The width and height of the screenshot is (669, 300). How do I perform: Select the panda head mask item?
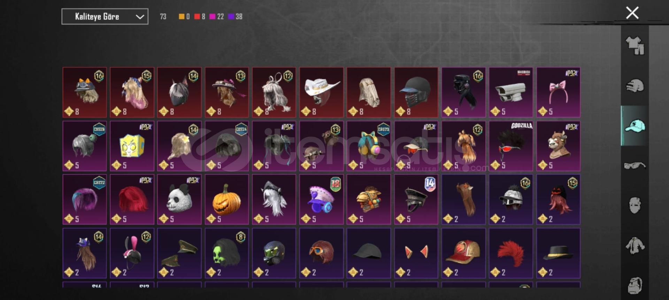(179, 199)
